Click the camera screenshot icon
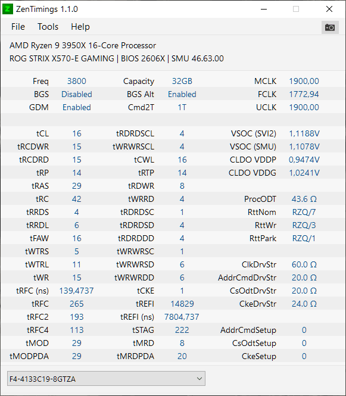The image size is (346, 396). [330, 27]
